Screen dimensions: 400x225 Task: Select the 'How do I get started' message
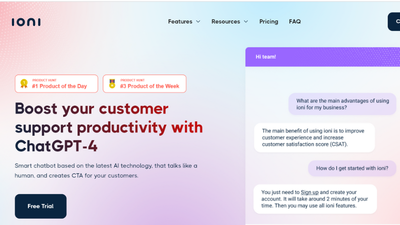tap(352, 168)
